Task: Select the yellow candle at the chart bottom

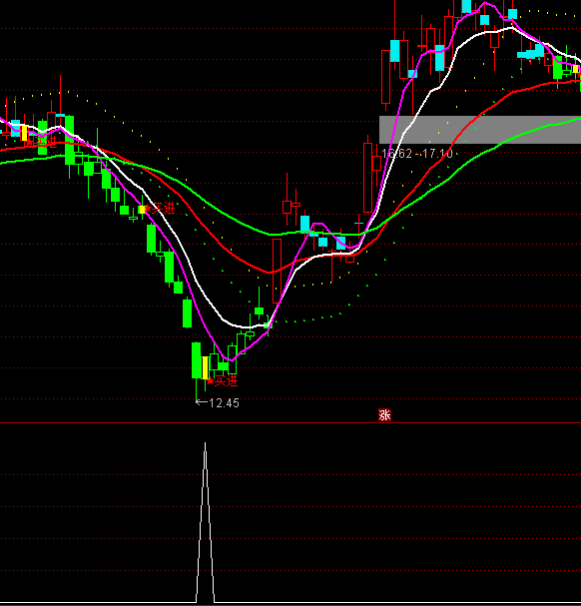Action: point(206,367)
